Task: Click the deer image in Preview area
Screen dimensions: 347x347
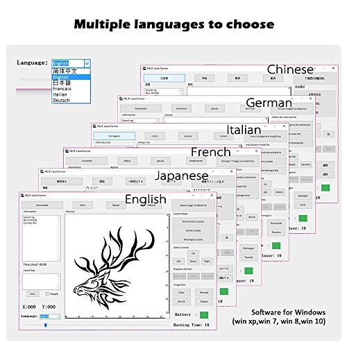Action: coord(114,268)
